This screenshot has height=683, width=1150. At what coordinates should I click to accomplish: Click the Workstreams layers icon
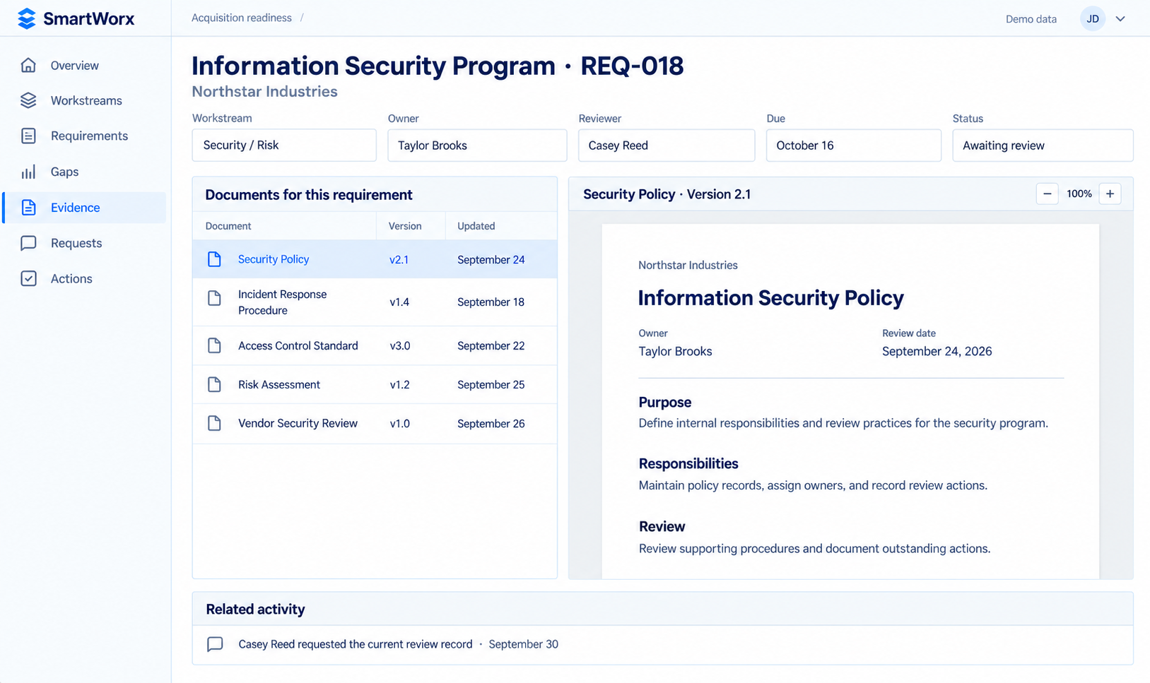(28, 100)
